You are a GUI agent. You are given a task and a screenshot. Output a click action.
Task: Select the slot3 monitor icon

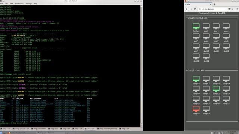point(216,26)
